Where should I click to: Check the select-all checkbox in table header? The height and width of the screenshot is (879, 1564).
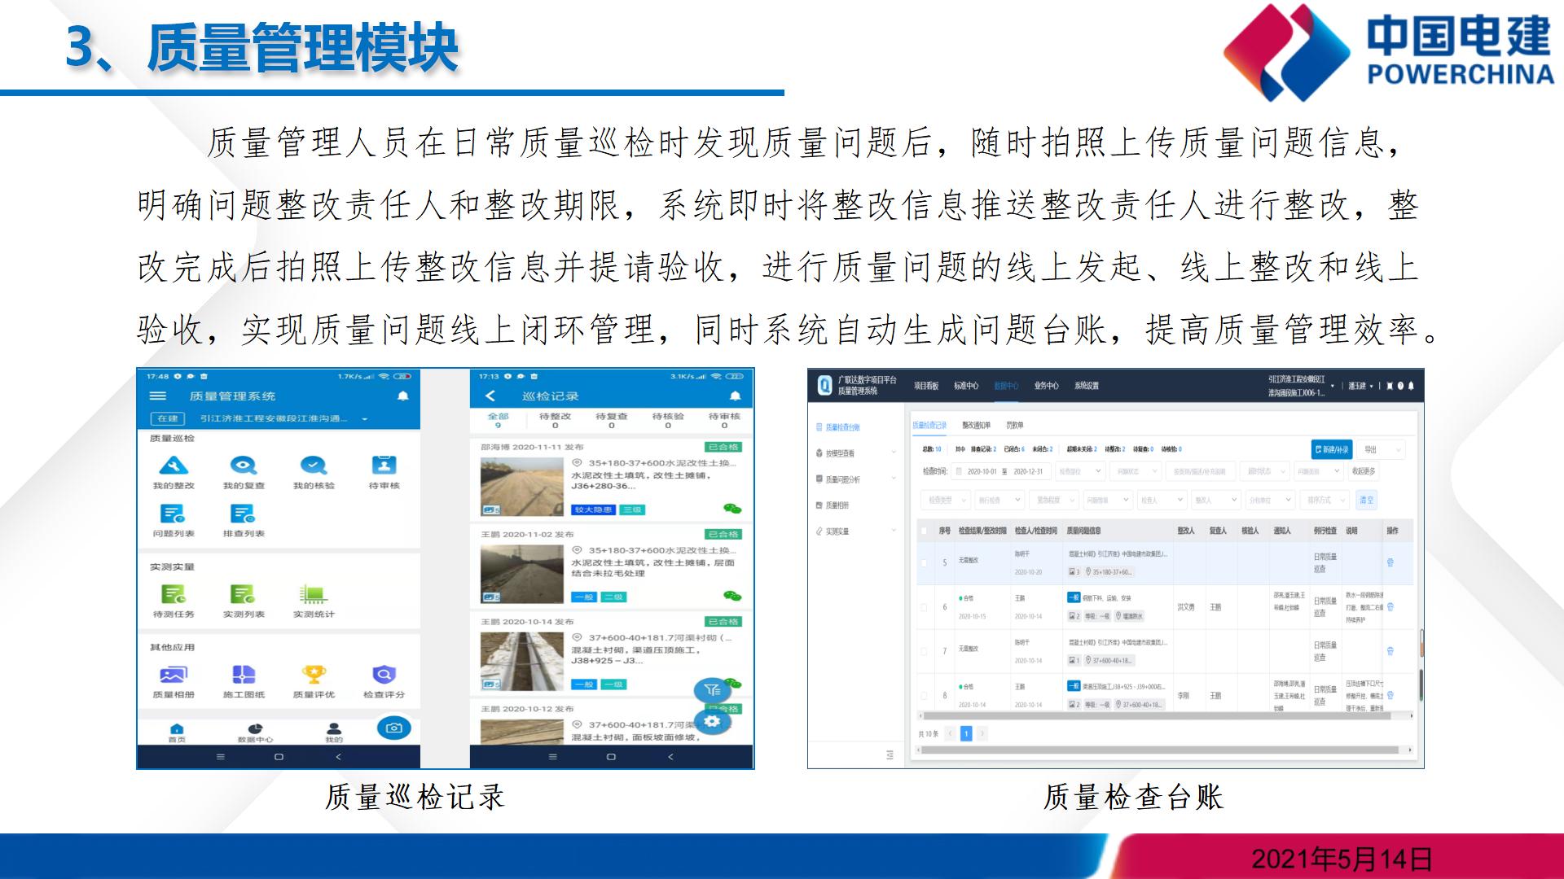tap(924, 531)
